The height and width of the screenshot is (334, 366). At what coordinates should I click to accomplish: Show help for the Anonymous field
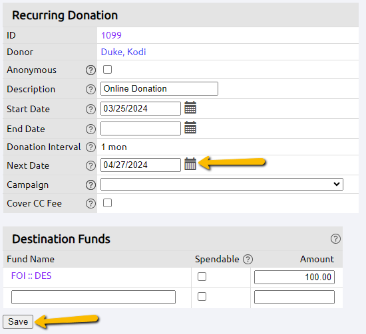point(91,70)
